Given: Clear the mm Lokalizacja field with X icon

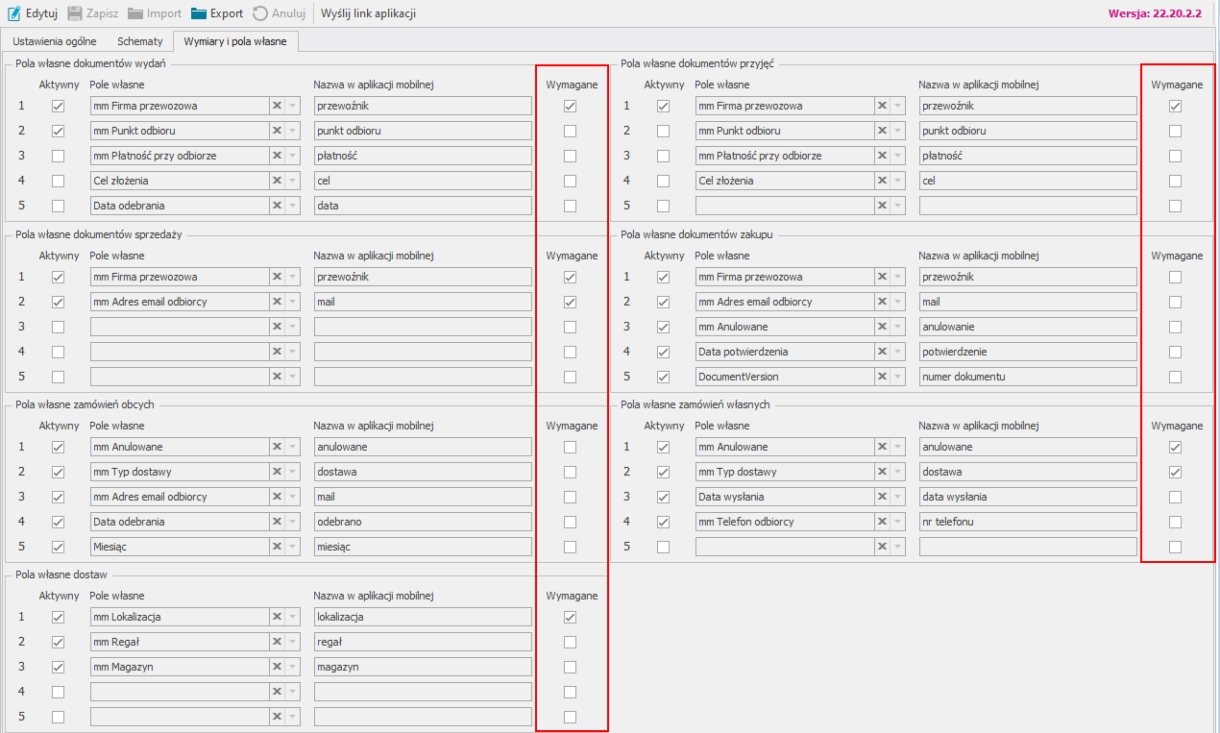Looking at the screenshot, I should [277, 617].
